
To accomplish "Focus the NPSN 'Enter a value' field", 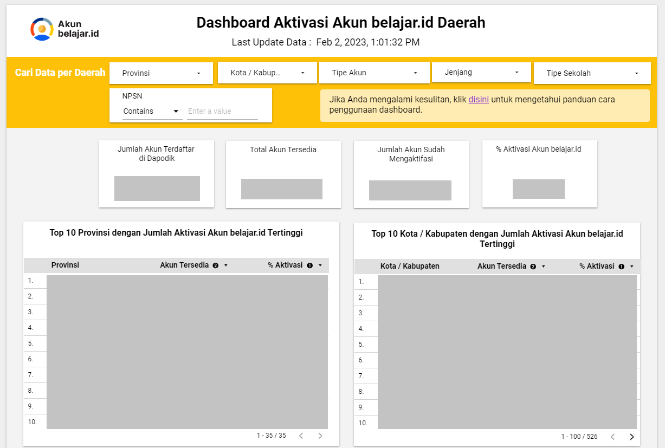I will point(222,111).
